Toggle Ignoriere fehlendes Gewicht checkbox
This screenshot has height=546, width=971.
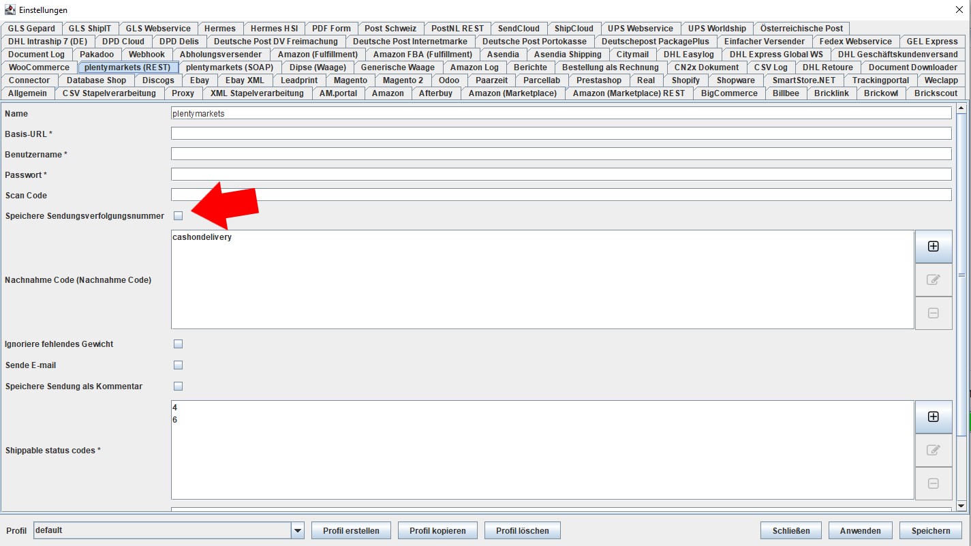tap(179, 344)
